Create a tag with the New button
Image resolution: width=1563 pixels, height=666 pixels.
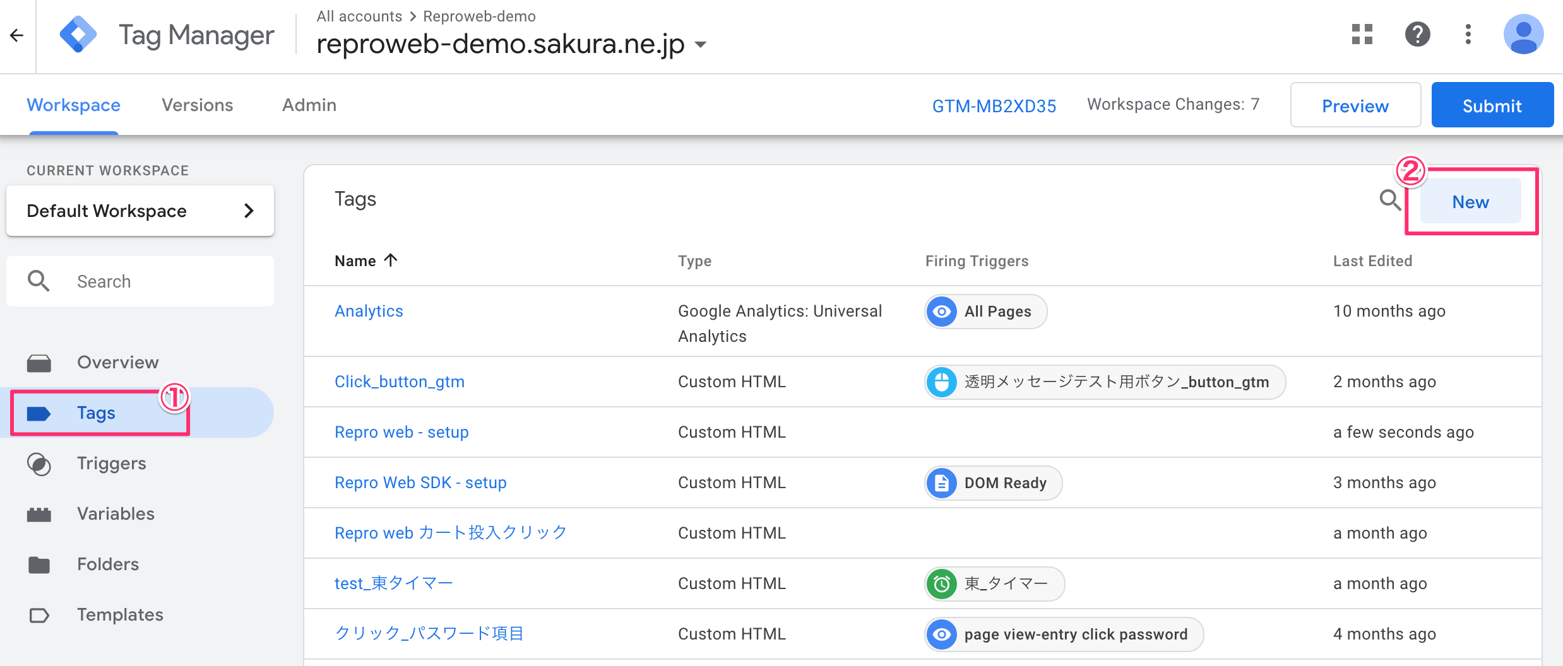click(x=1470, y=202)
